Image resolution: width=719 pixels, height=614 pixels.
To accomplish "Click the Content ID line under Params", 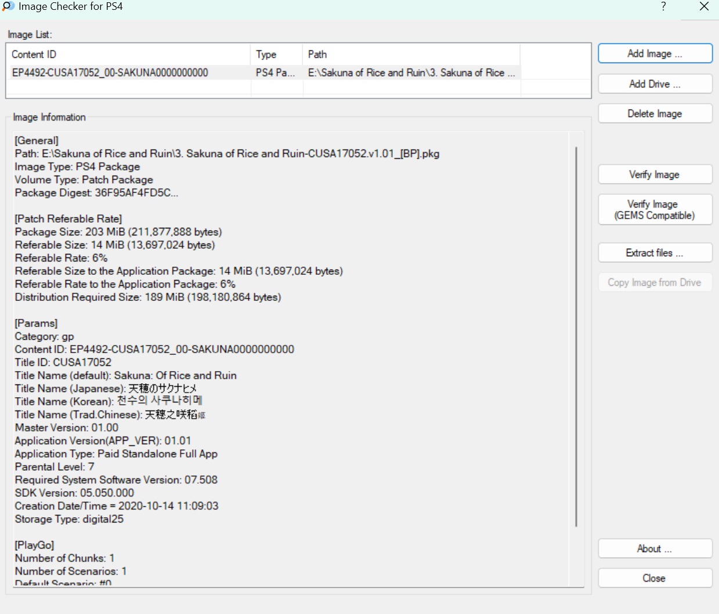I will pos(154,349).
